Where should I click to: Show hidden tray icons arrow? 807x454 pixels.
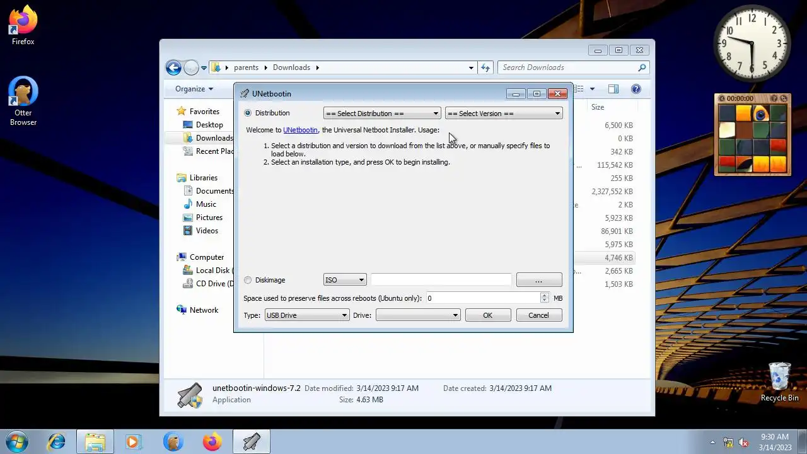pyautogui.click(x=713, y=442)
